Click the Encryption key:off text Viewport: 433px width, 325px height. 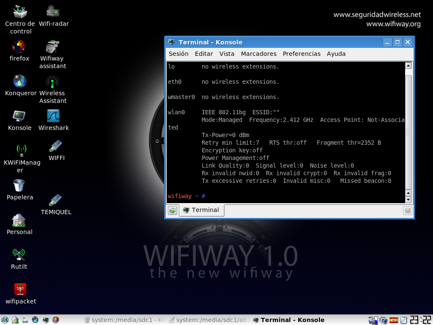pyautogui.click(x=232, y=150)
